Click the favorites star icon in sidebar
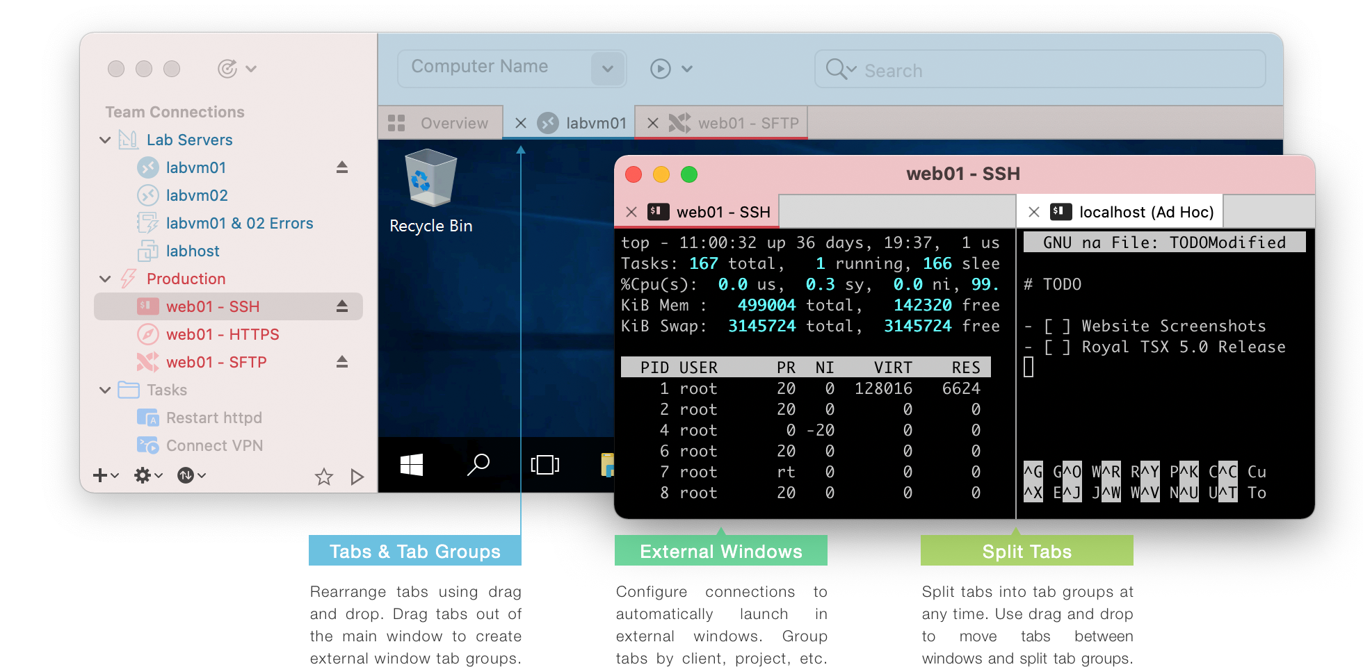This screenshot has height=667, width=1363. [323, 477]
